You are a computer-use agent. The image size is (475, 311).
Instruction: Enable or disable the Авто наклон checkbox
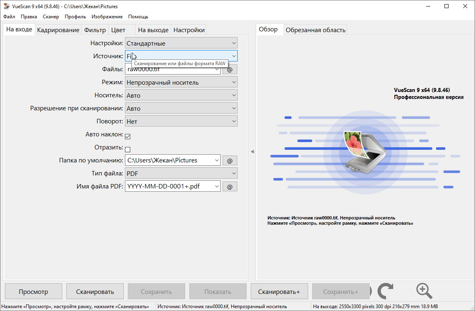click(x=127, y=137)
